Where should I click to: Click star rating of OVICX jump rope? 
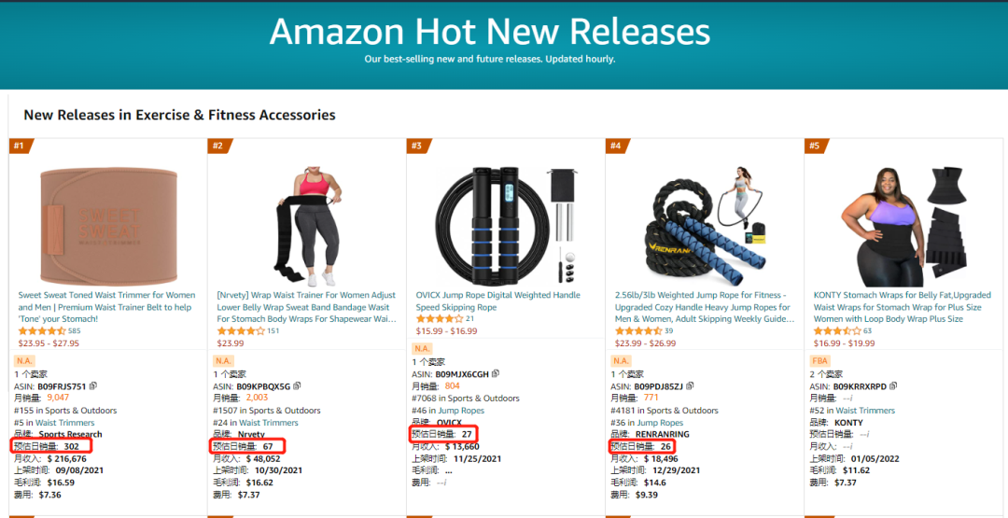440,319
